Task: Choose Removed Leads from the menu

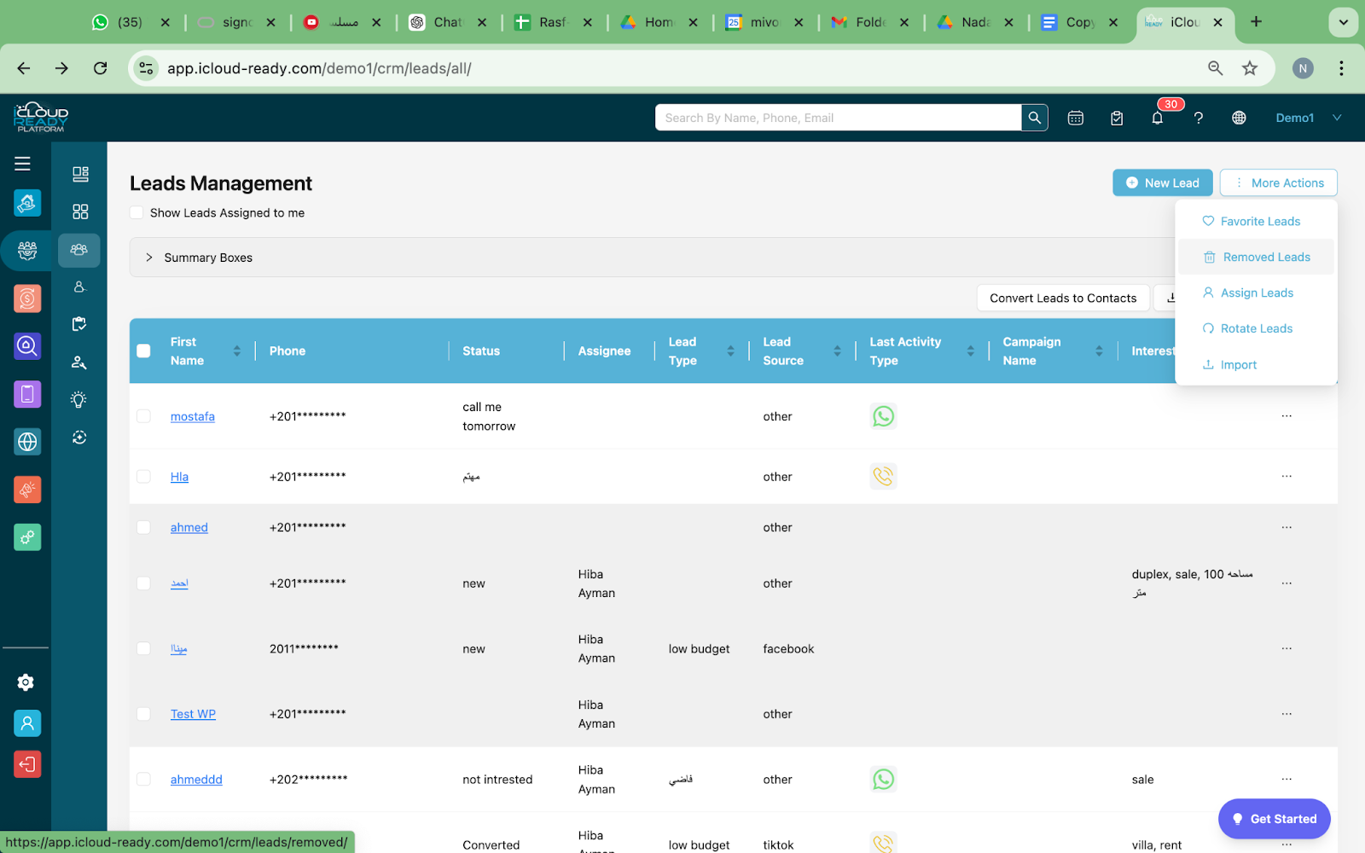Action: coord(1256,258)
